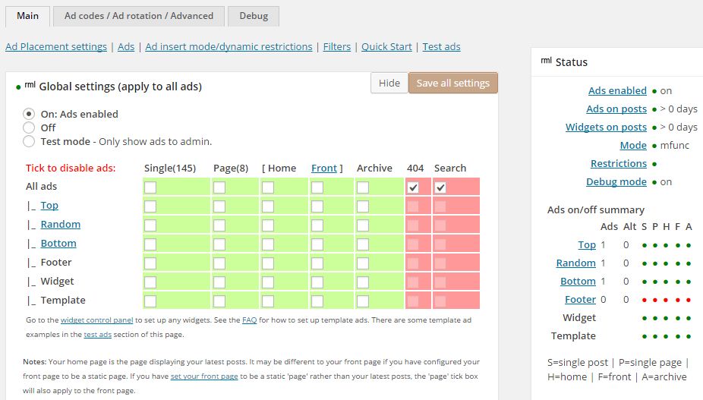Open the Filters link
703x400 pixels.
tap(337, 46)
